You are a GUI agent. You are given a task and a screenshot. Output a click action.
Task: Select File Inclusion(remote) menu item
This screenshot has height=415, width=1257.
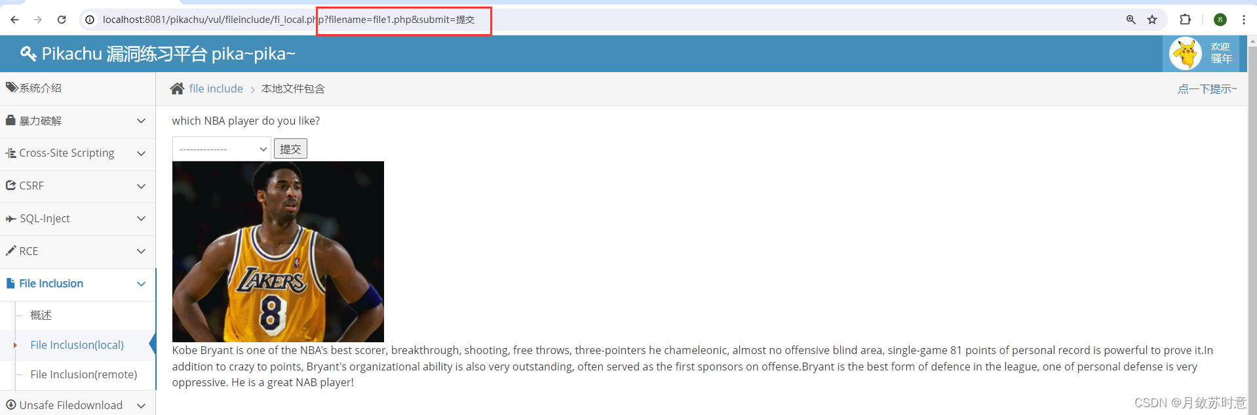pos(84,374)
